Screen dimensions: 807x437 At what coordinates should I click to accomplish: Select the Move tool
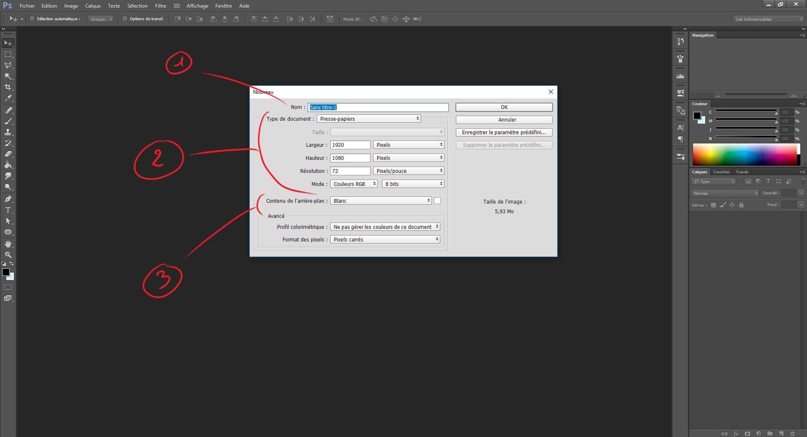pyautogui.click(x=8, y=43)
